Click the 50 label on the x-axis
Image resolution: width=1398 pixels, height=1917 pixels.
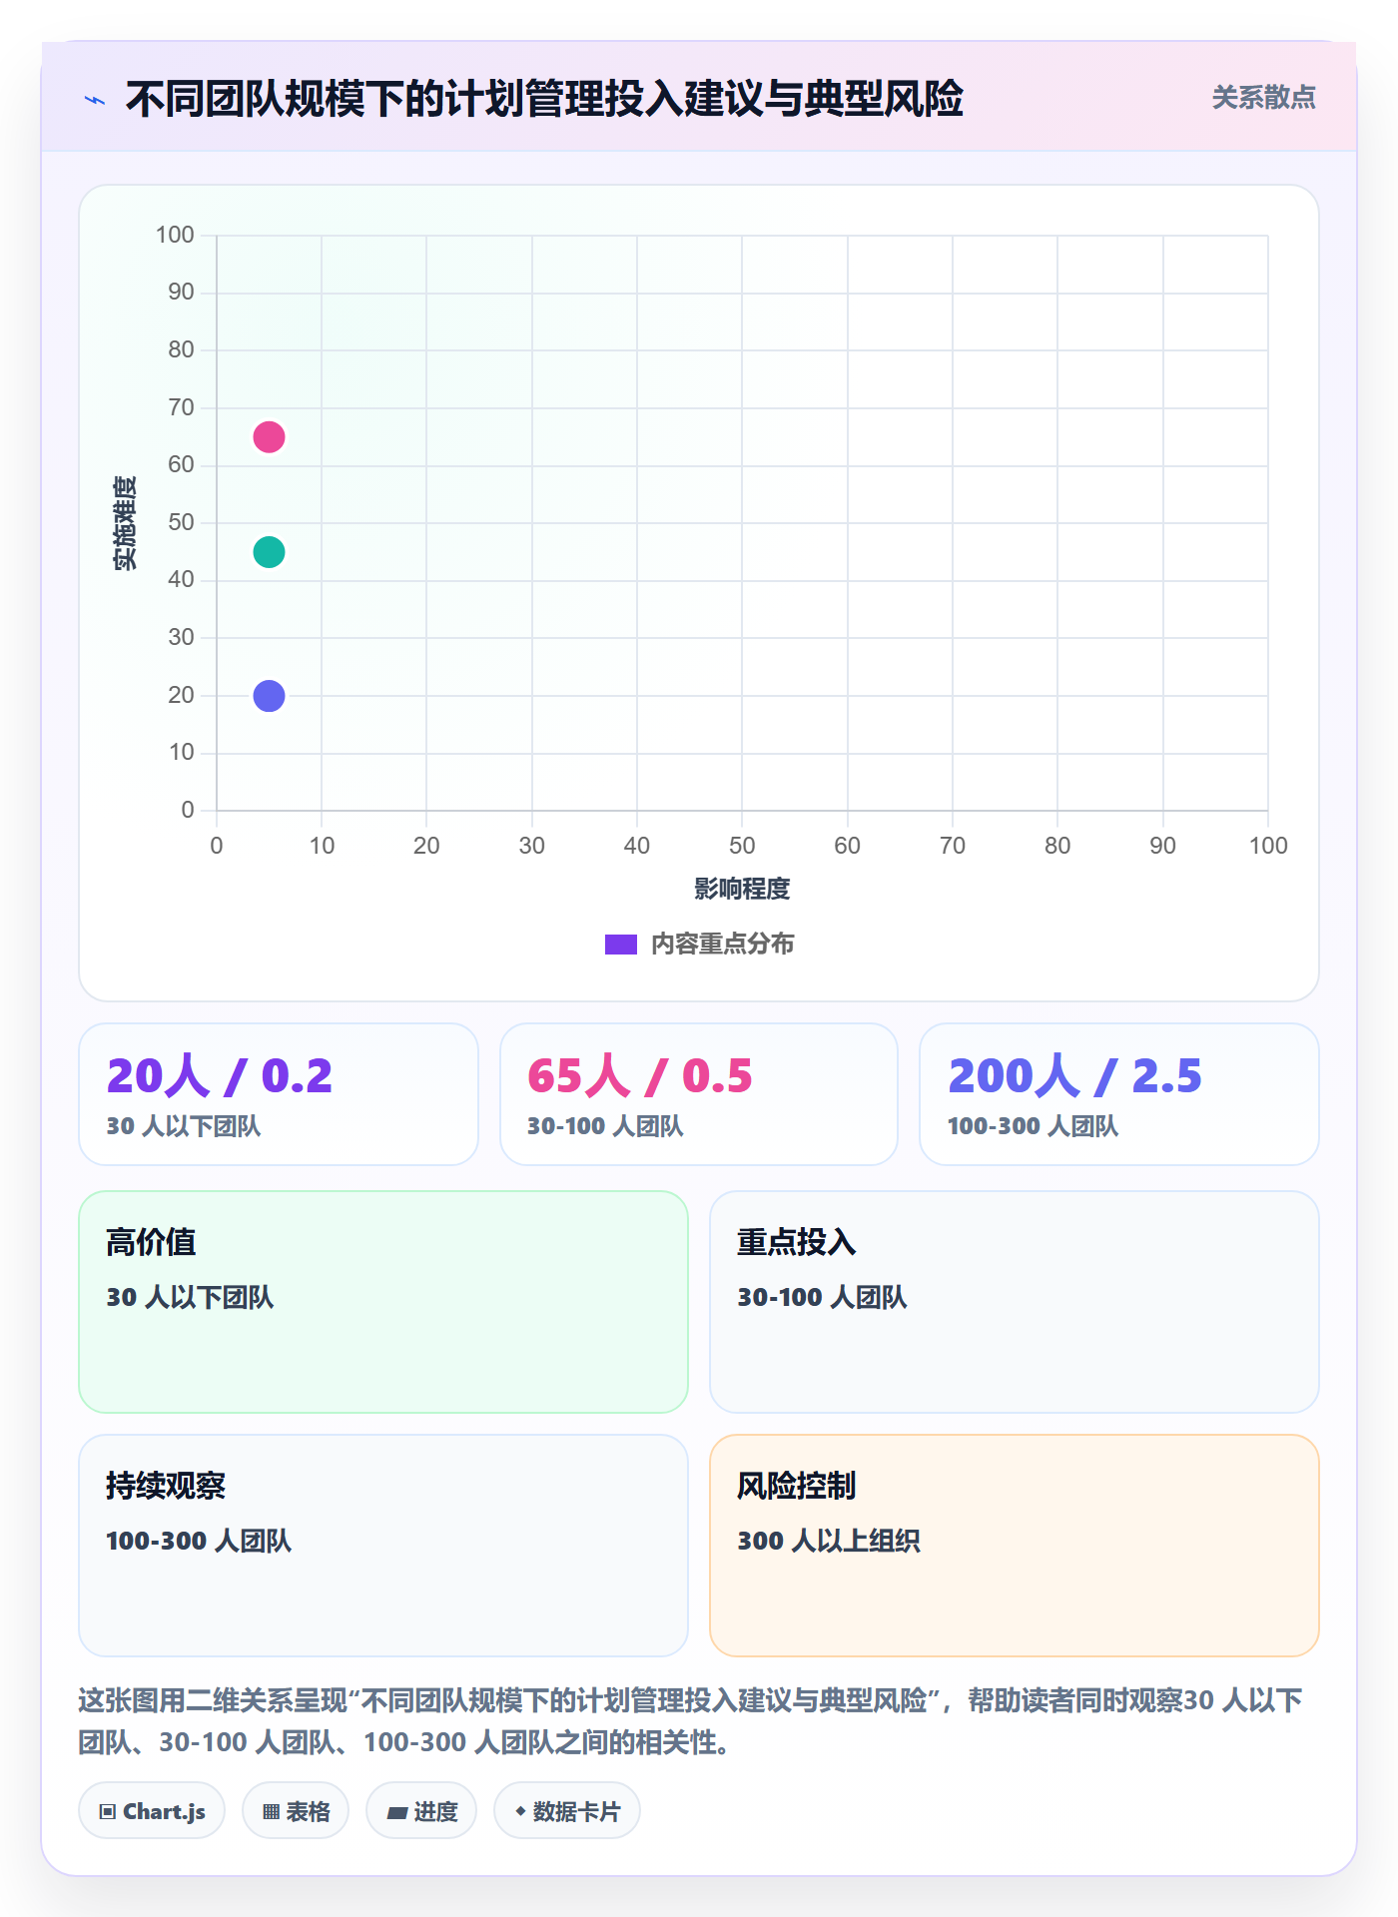pyautogui.click(x=742, y=846)
